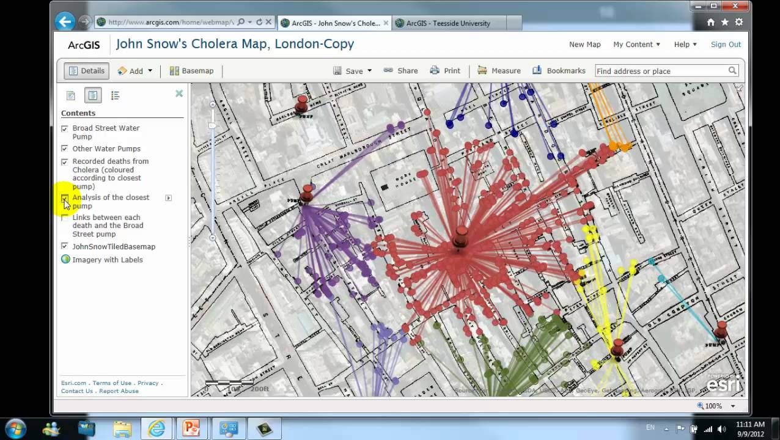Click Share in the toolbar

click(x=400, y=71)
